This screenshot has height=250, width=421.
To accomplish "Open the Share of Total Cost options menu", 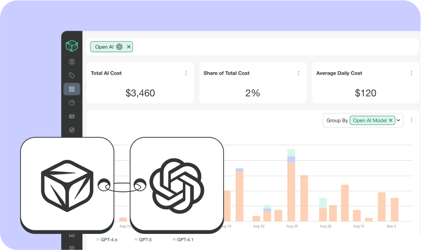I will [x=298, y=73].
